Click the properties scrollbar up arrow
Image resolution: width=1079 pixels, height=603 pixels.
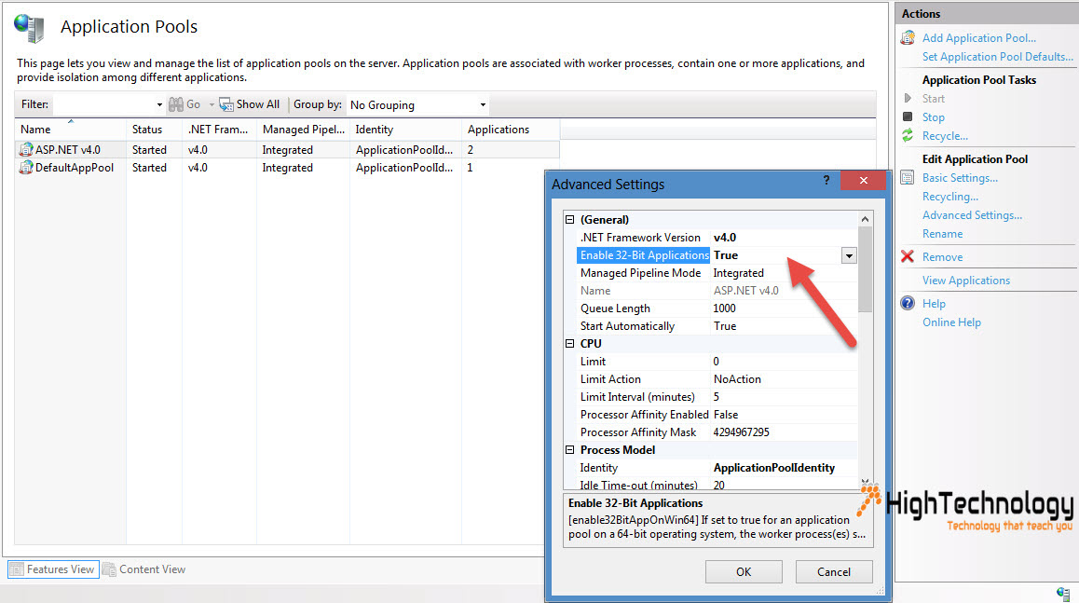pyautogui.click(x=865, y=219)
